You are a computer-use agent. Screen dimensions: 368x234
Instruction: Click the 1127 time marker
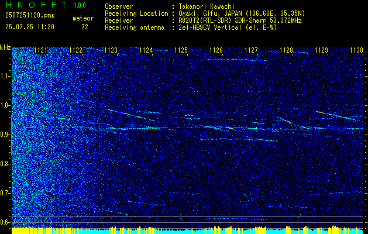coord(251,50)
